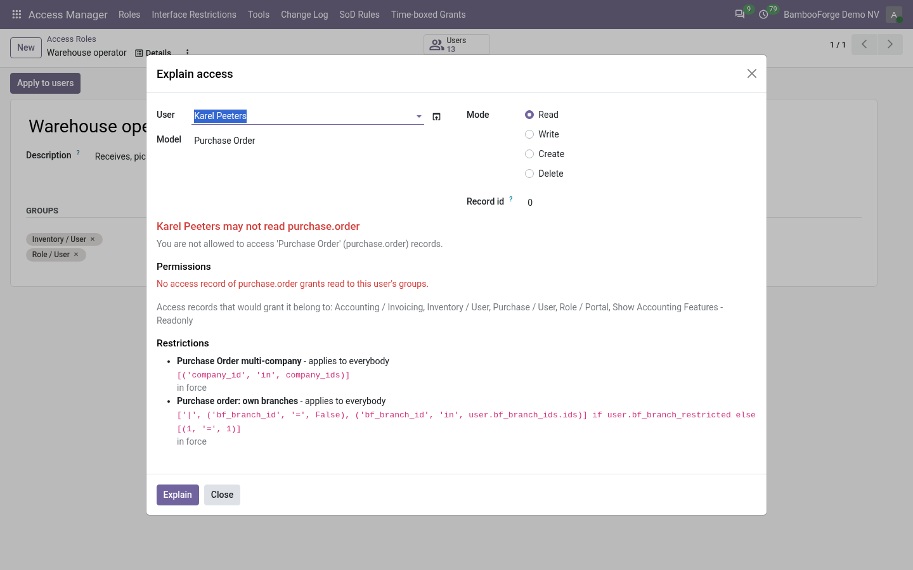
Task: Click the Apply to users button
Action: pos(45,83)
